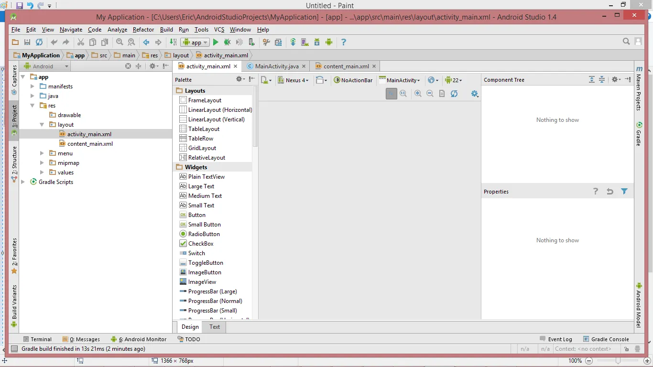The height and width of the screenshot is (367, 653).
Task: Click the funnel filter icon in Properties
Action: pos(624,191)
